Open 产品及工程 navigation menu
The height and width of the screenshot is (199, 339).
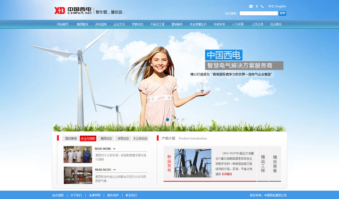[x=157, y=24]
